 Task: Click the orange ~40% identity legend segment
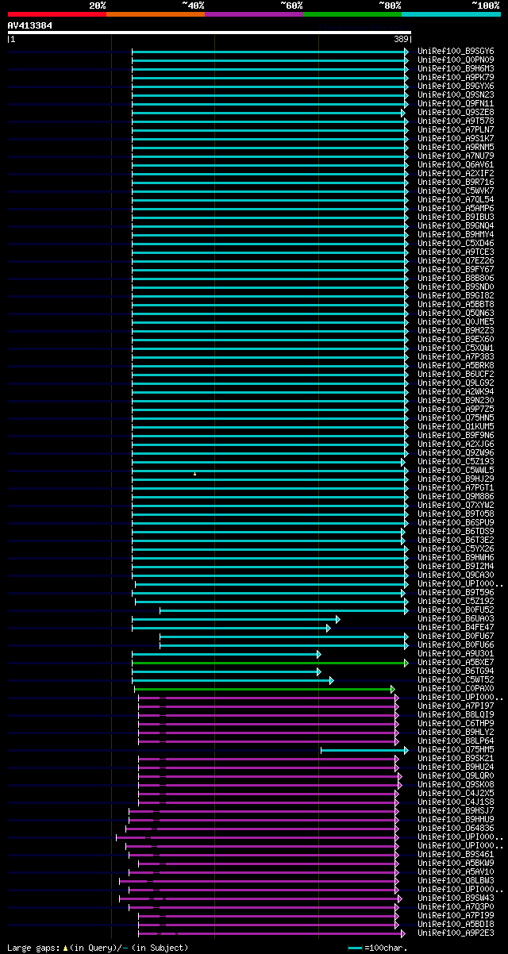156,13
